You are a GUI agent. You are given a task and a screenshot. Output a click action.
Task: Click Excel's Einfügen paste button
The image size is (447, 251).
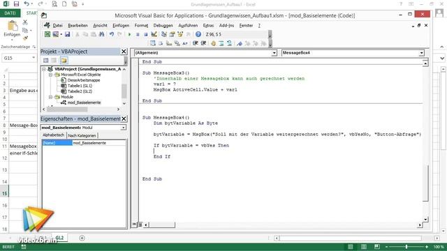tap(12, 29)
